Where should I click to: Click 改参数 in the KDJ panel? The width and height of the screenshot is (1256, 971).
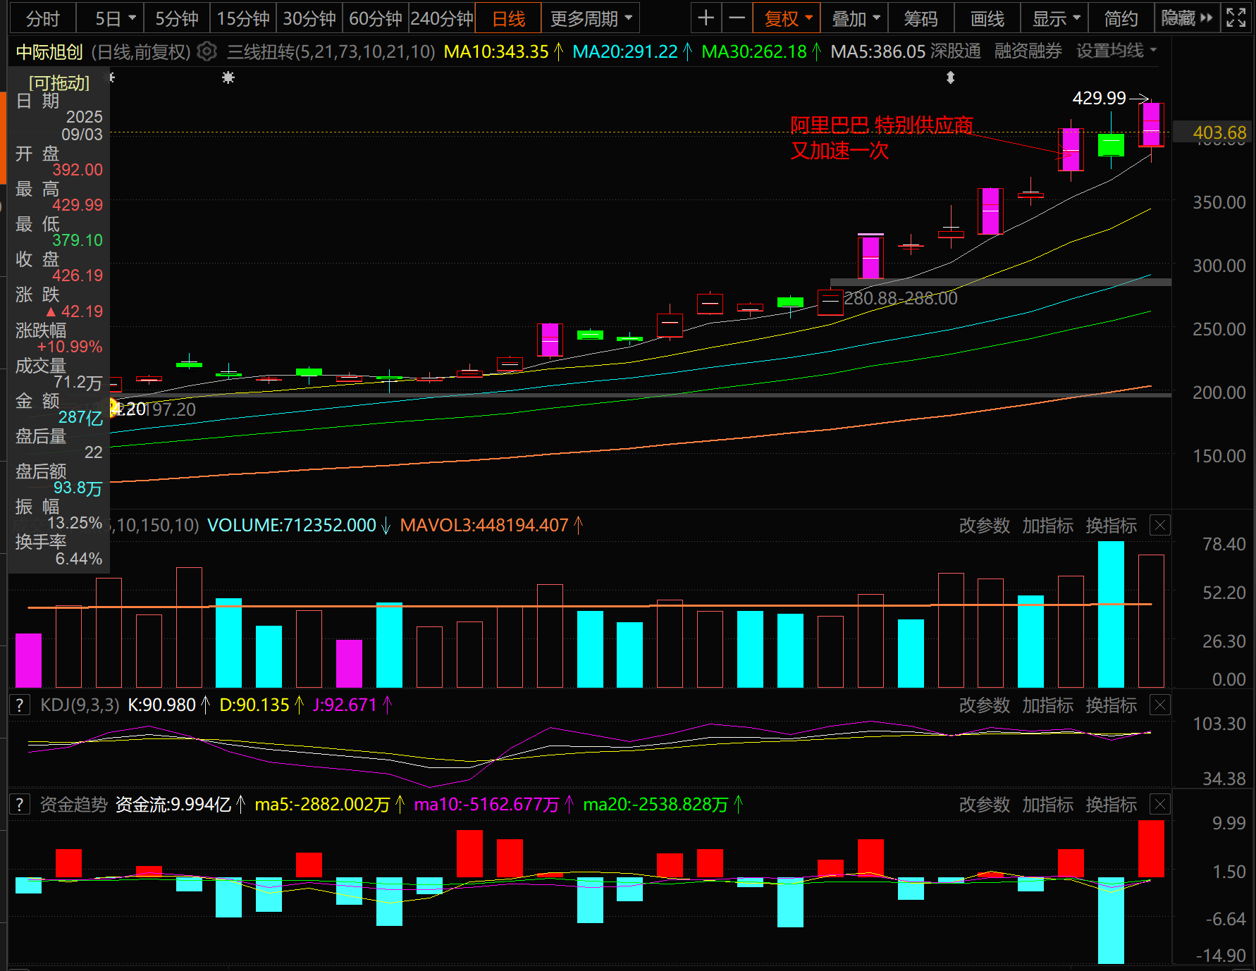point(985,705)
